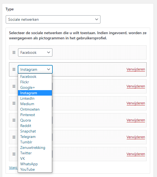Open the Type dropdown showing Sociale netwerken
Image resolution: width=157 pixels, height=177 pixels.
[x=53, y=19]
